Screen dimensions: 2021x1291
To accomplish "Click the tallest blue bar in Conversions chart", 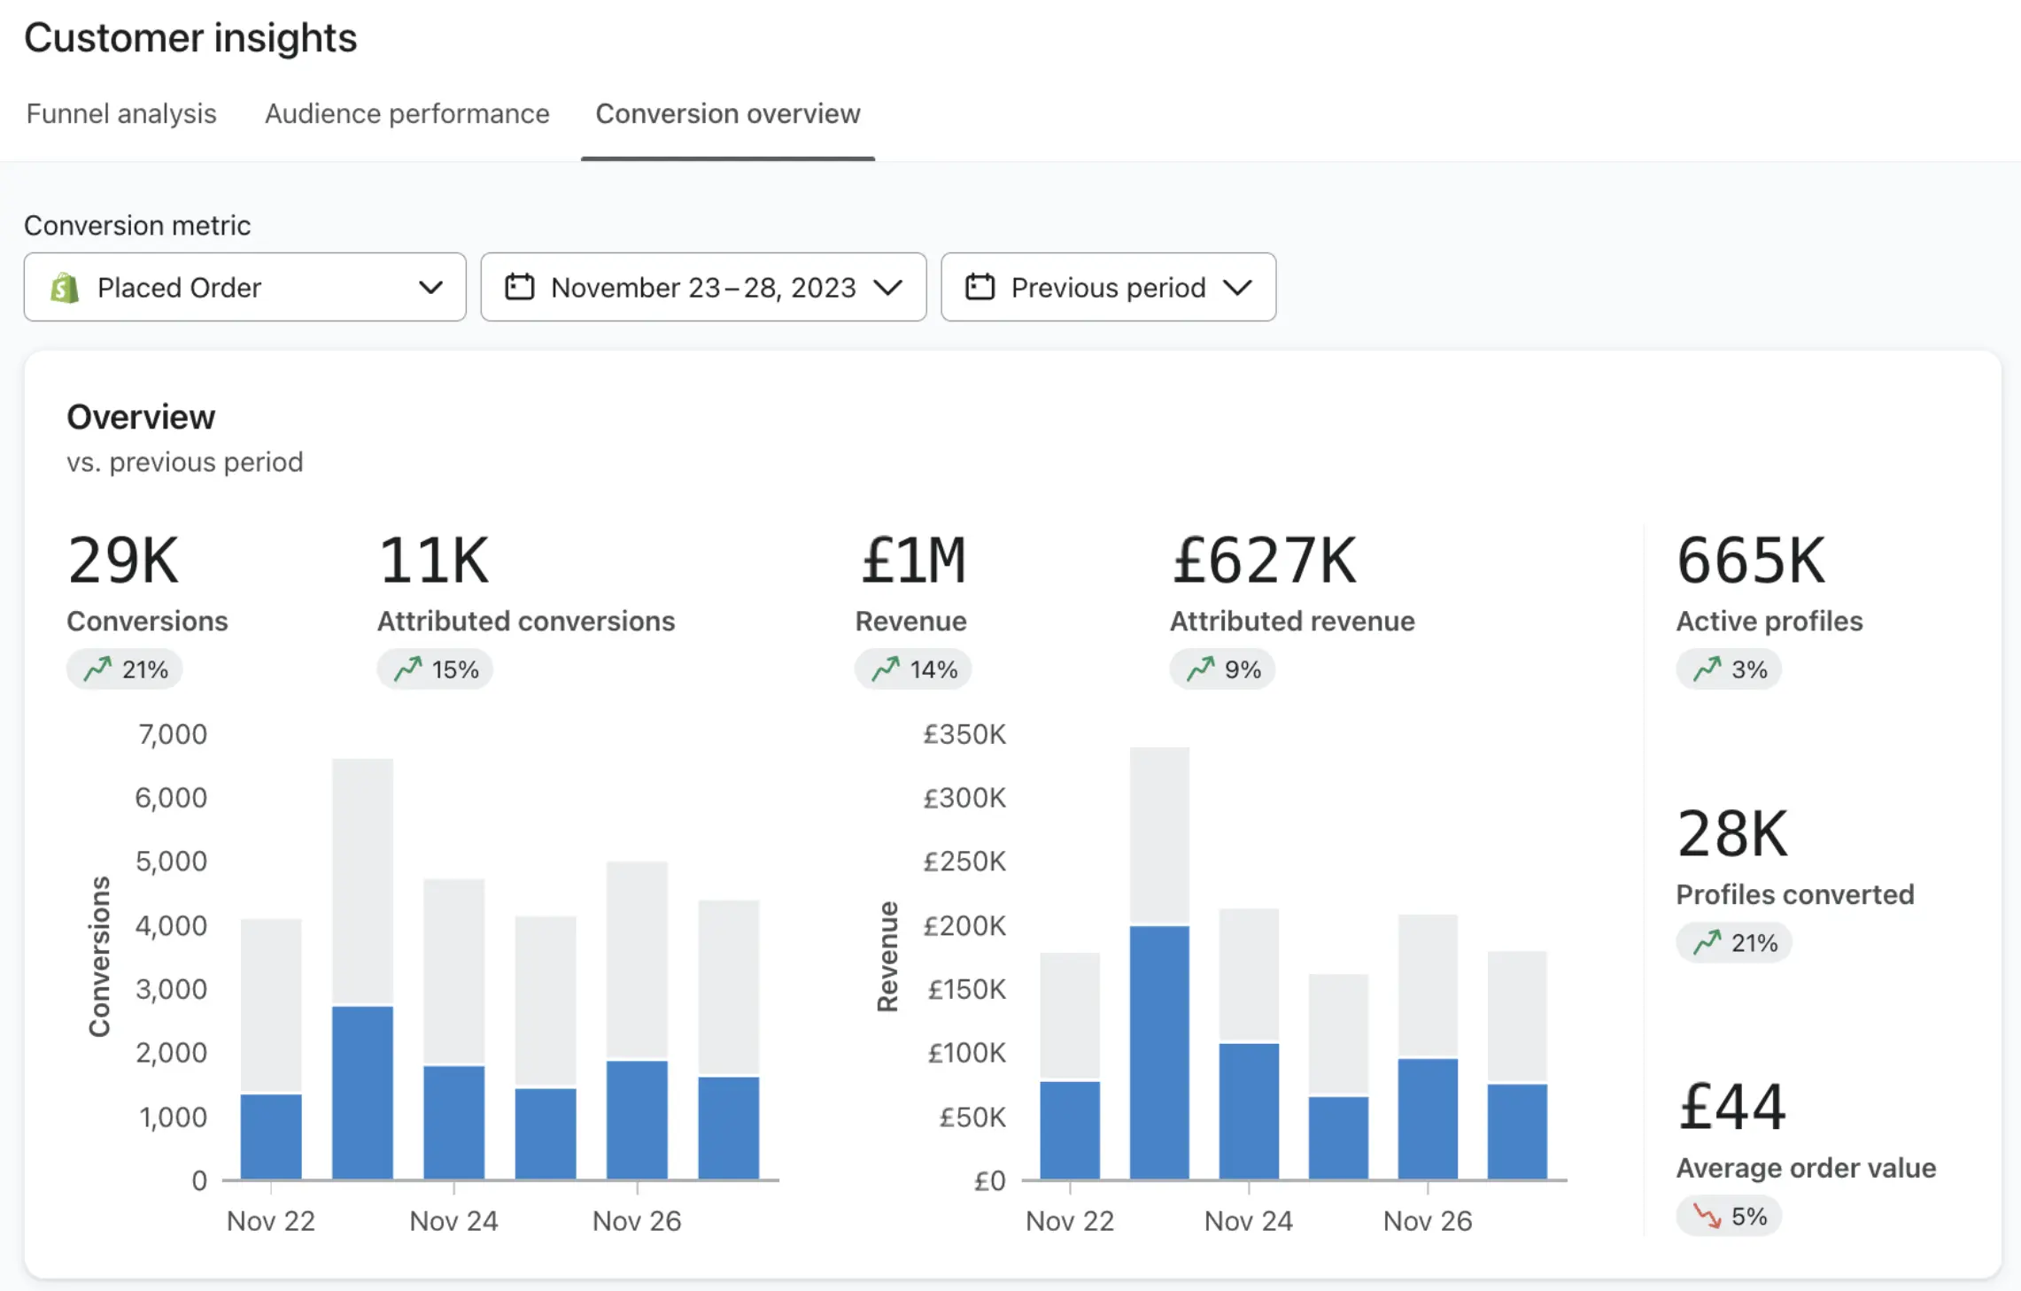I will tap(362, 1092).
